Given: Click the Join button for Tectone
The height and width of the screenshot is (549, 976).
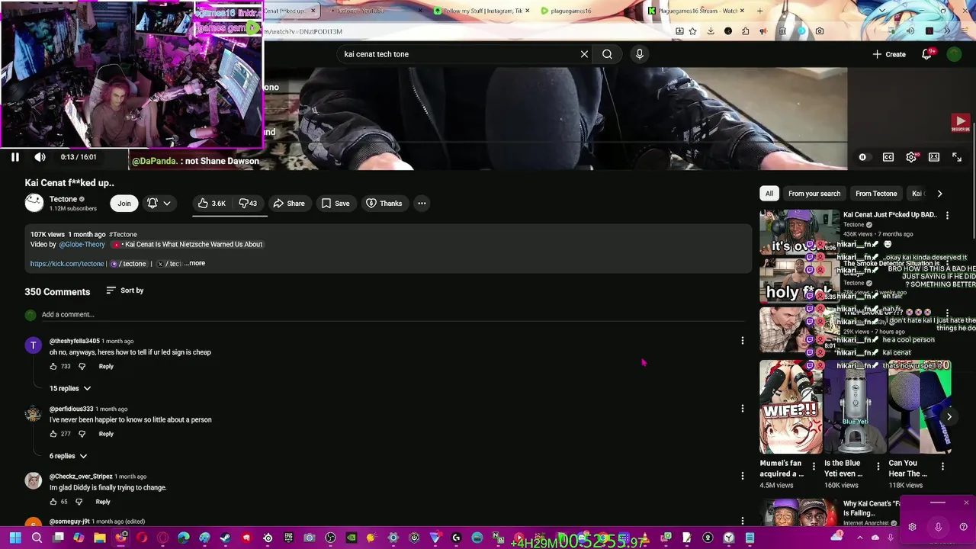Looking at the screenshot, I should 124,204.
